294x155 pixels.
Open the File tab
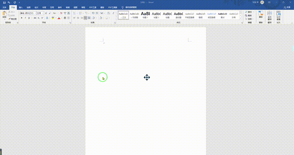coord(4,7)
